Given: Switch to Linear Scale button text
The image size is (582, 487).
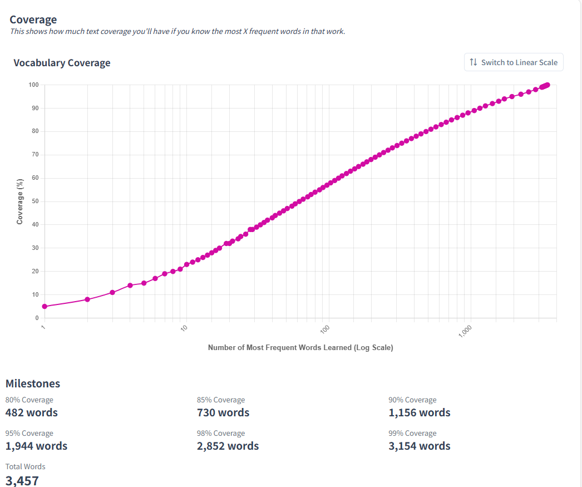Looking at the screenshot, I should click(x=519, y=62).
